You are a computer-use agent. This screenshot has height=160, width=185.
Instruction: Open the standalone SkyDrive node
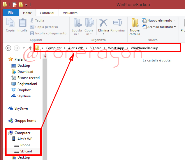tap(18, 108)
